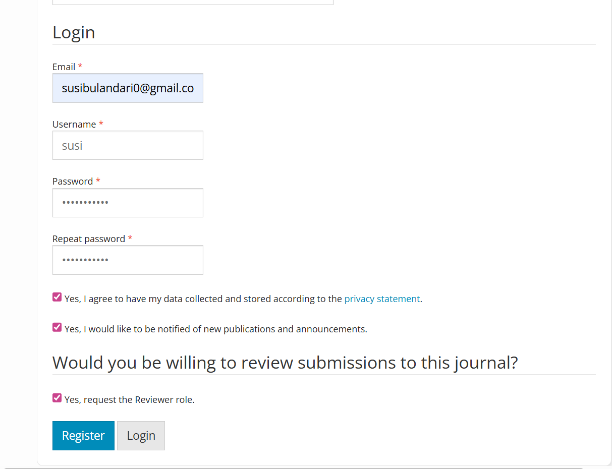This screenshot has height=469, width=612.
Task: Click the Email field label text
Action: [x=64, y=67]
